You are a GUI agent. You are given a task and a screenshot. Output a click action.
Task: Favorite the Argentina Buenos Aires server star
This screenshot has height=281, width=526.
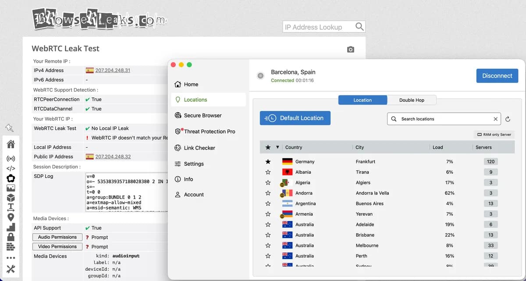(x=268, y=204)
